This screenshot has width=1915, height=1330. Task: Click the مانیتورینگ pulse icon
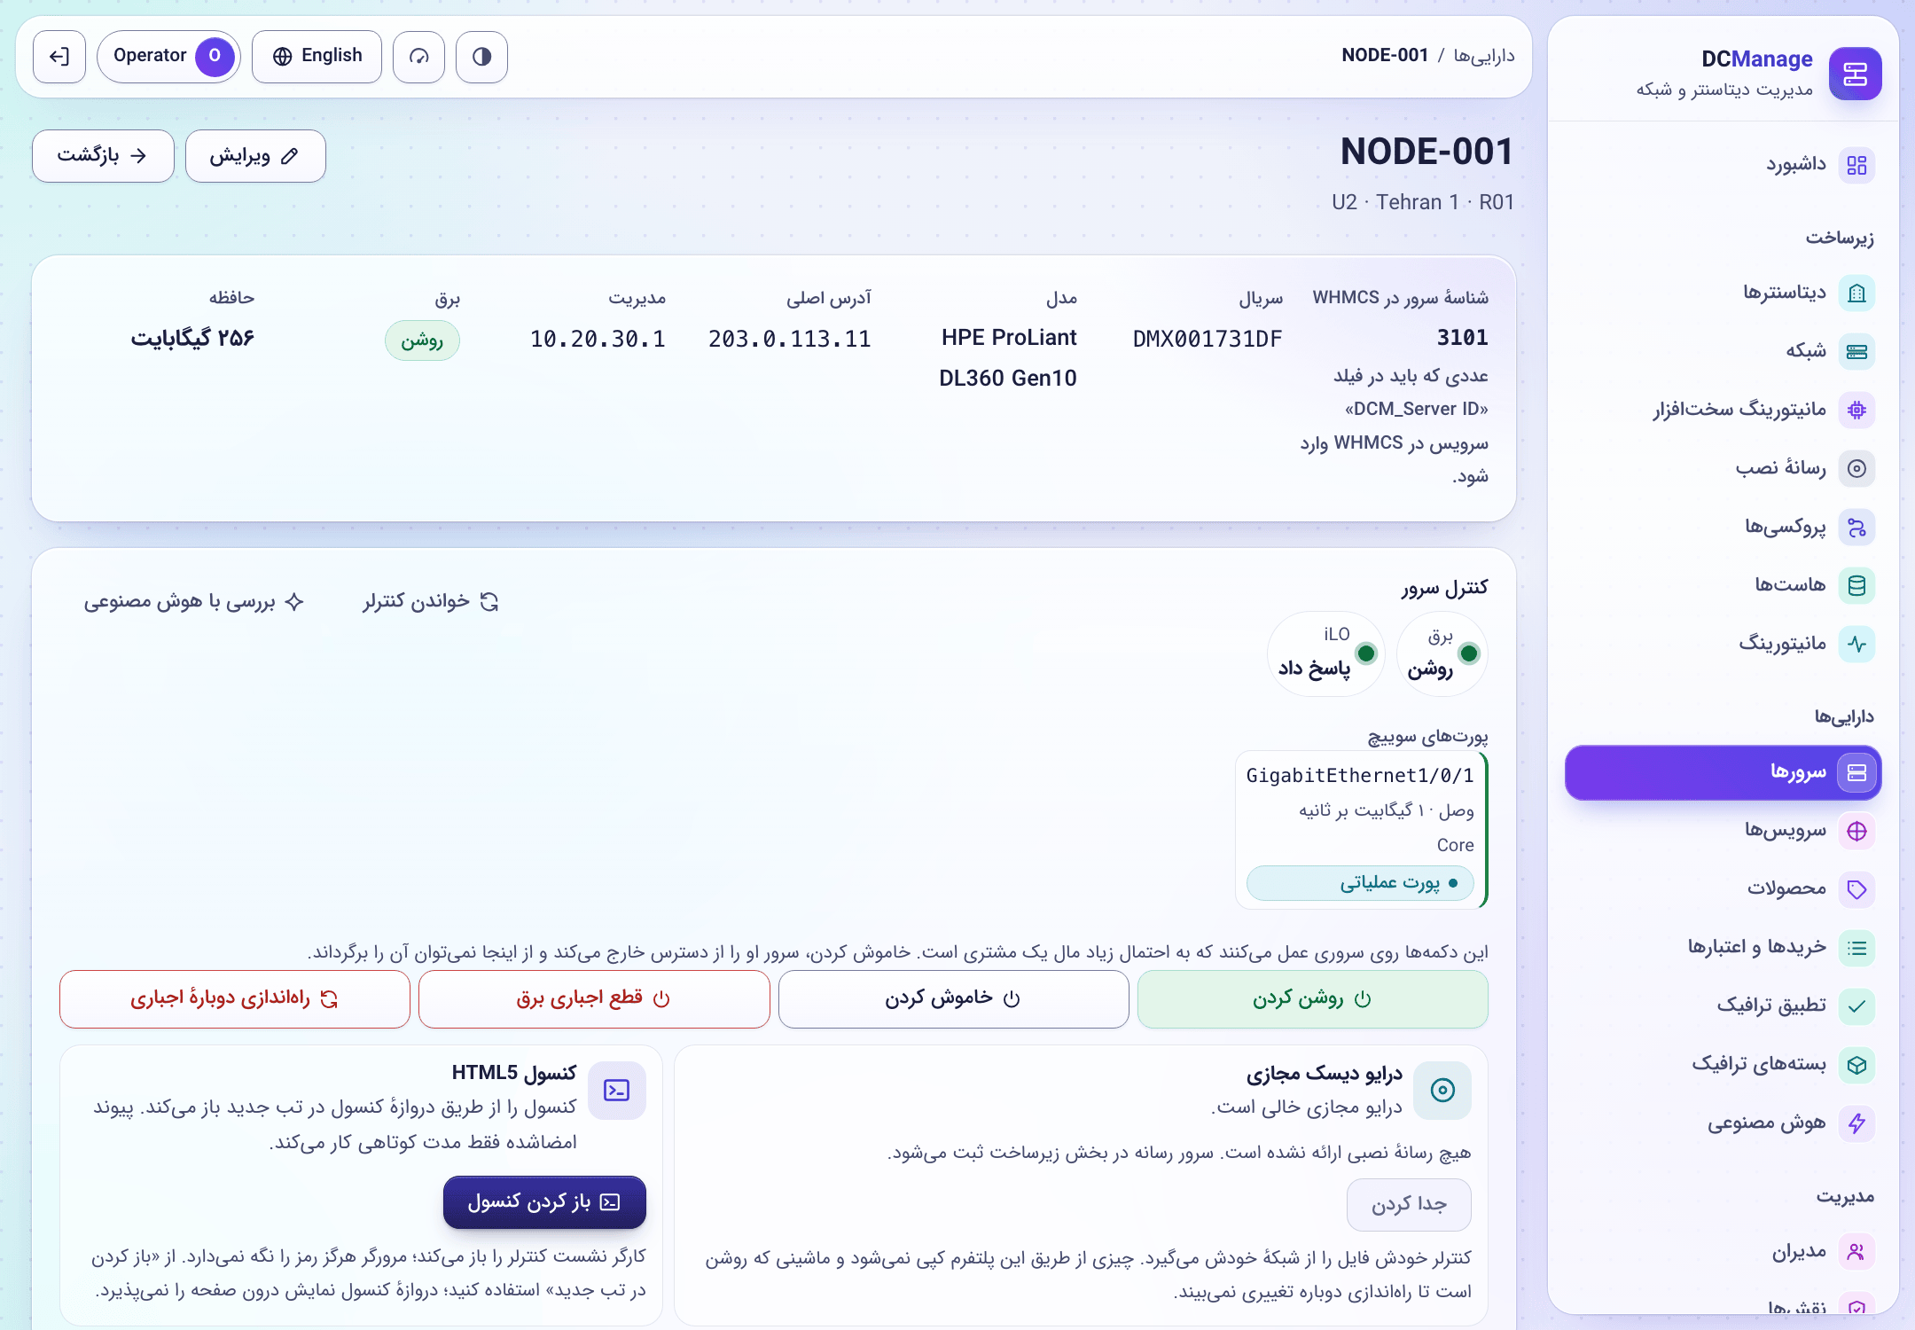[x=1856, y=645]
